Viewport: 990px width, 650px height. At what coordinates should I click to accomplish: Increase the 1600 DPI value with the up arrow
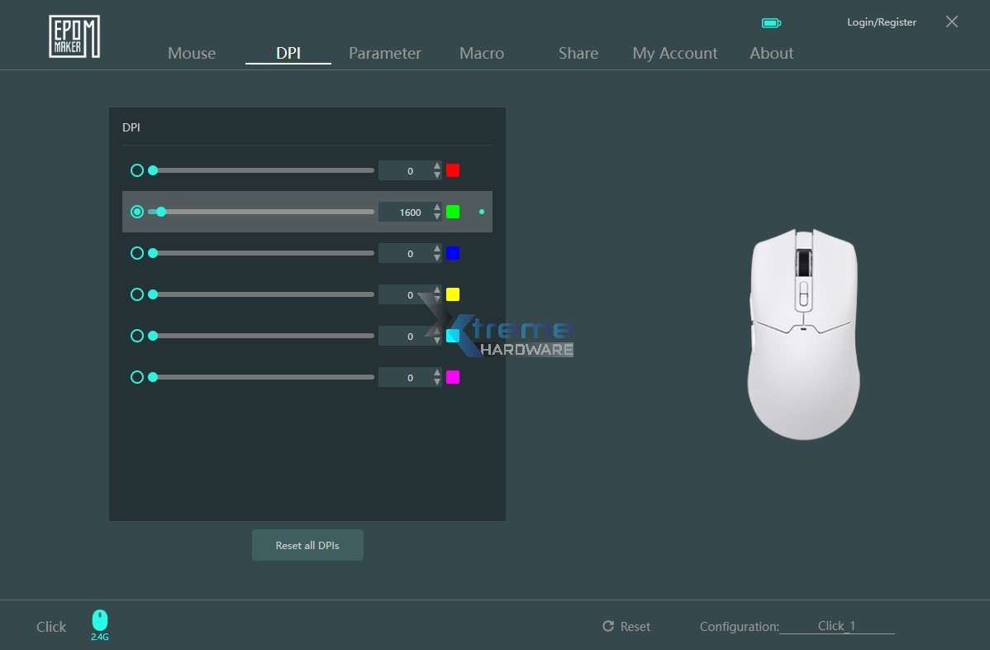point(436,207)
